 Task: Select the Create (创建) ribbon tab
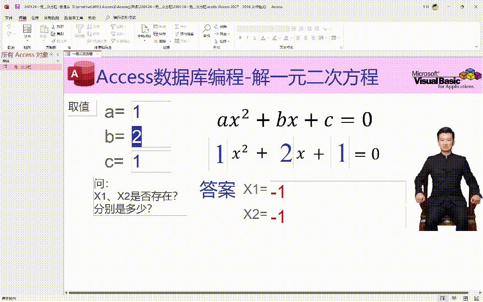(35, 18)
